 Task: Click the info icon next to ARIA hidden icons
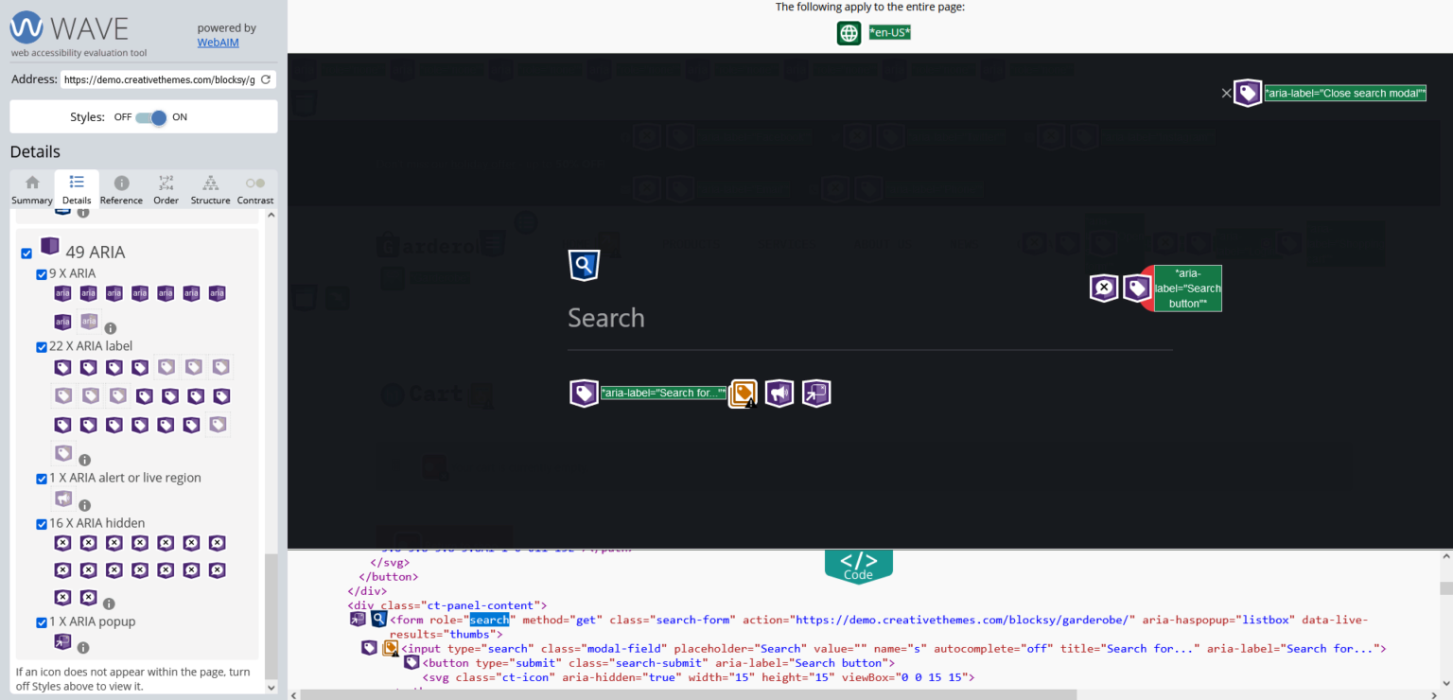[109, 604]
